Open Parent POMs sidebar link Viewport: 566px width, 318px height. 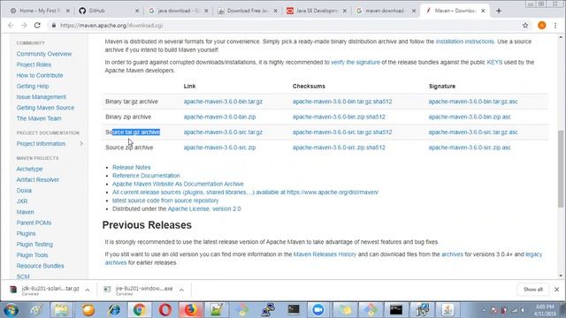pos(34,223)
